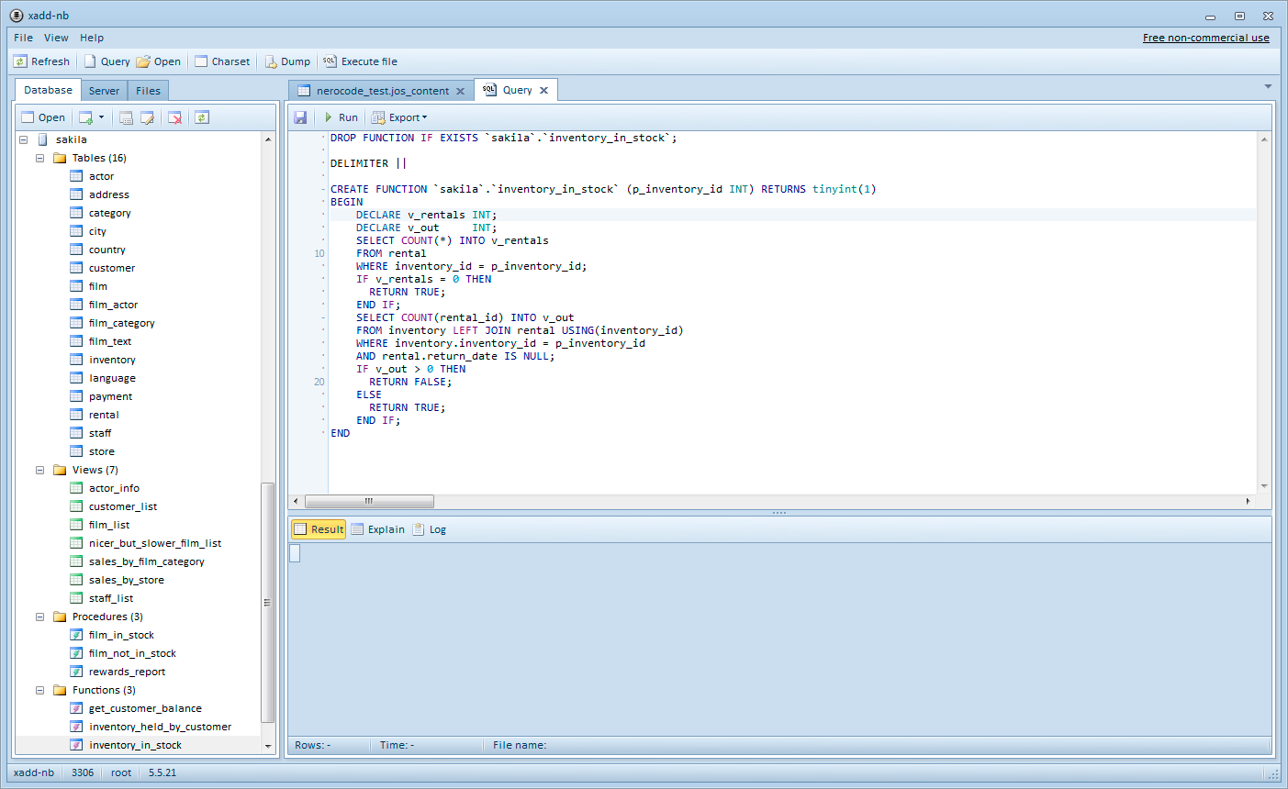Click Open in the database panel toolbar
Screen dimensions: 1288x789
coord(43,117)
